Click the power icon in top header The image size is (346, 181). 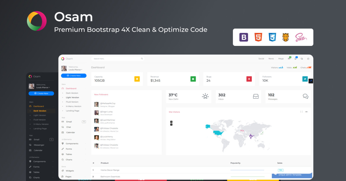(x=308, y=59)
